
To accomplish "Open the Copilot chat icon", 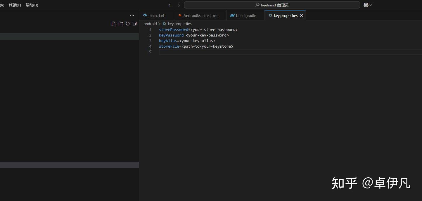I will point(366,5).
